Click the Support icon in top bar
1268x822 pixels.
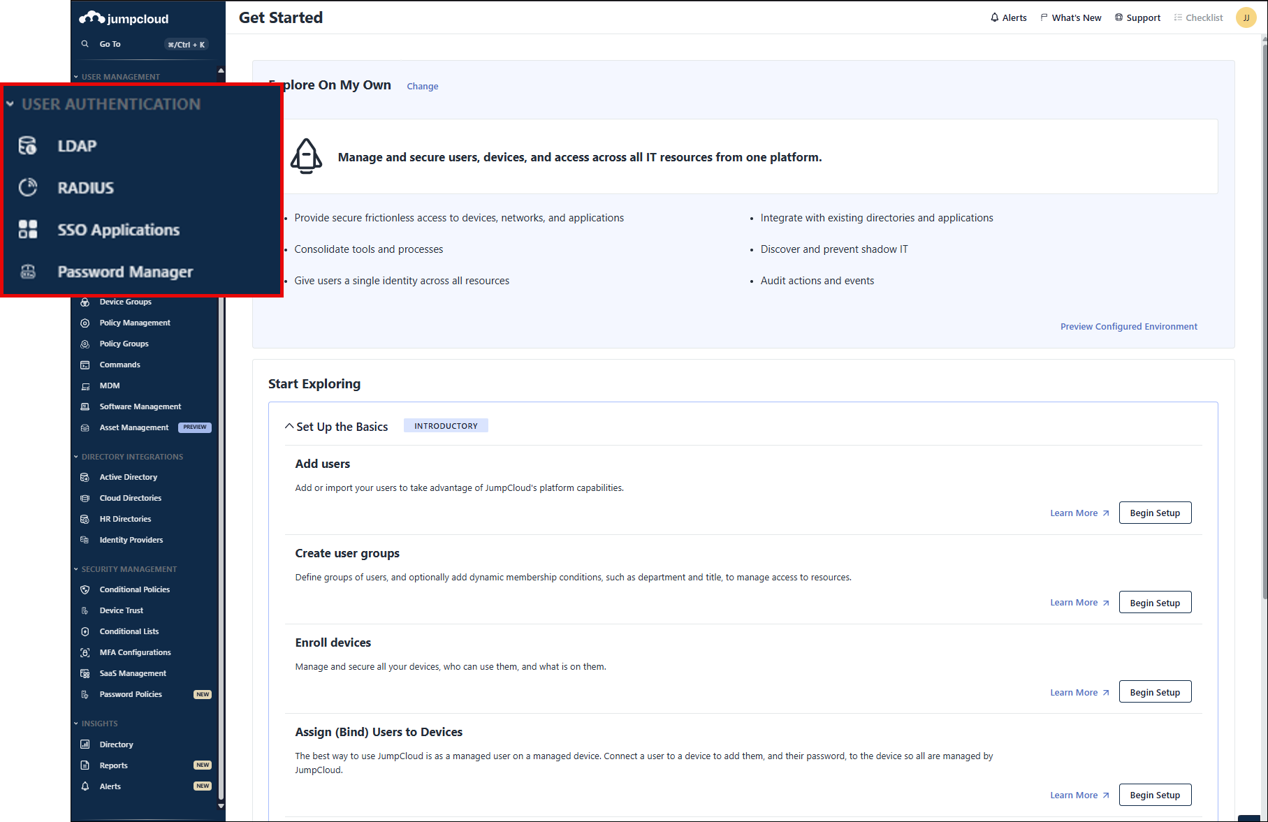click(x=1118, y=17)
